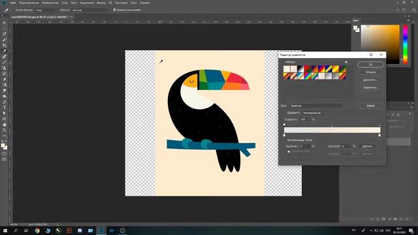Click the Новый new gradient button

click(x=370, y=106)
